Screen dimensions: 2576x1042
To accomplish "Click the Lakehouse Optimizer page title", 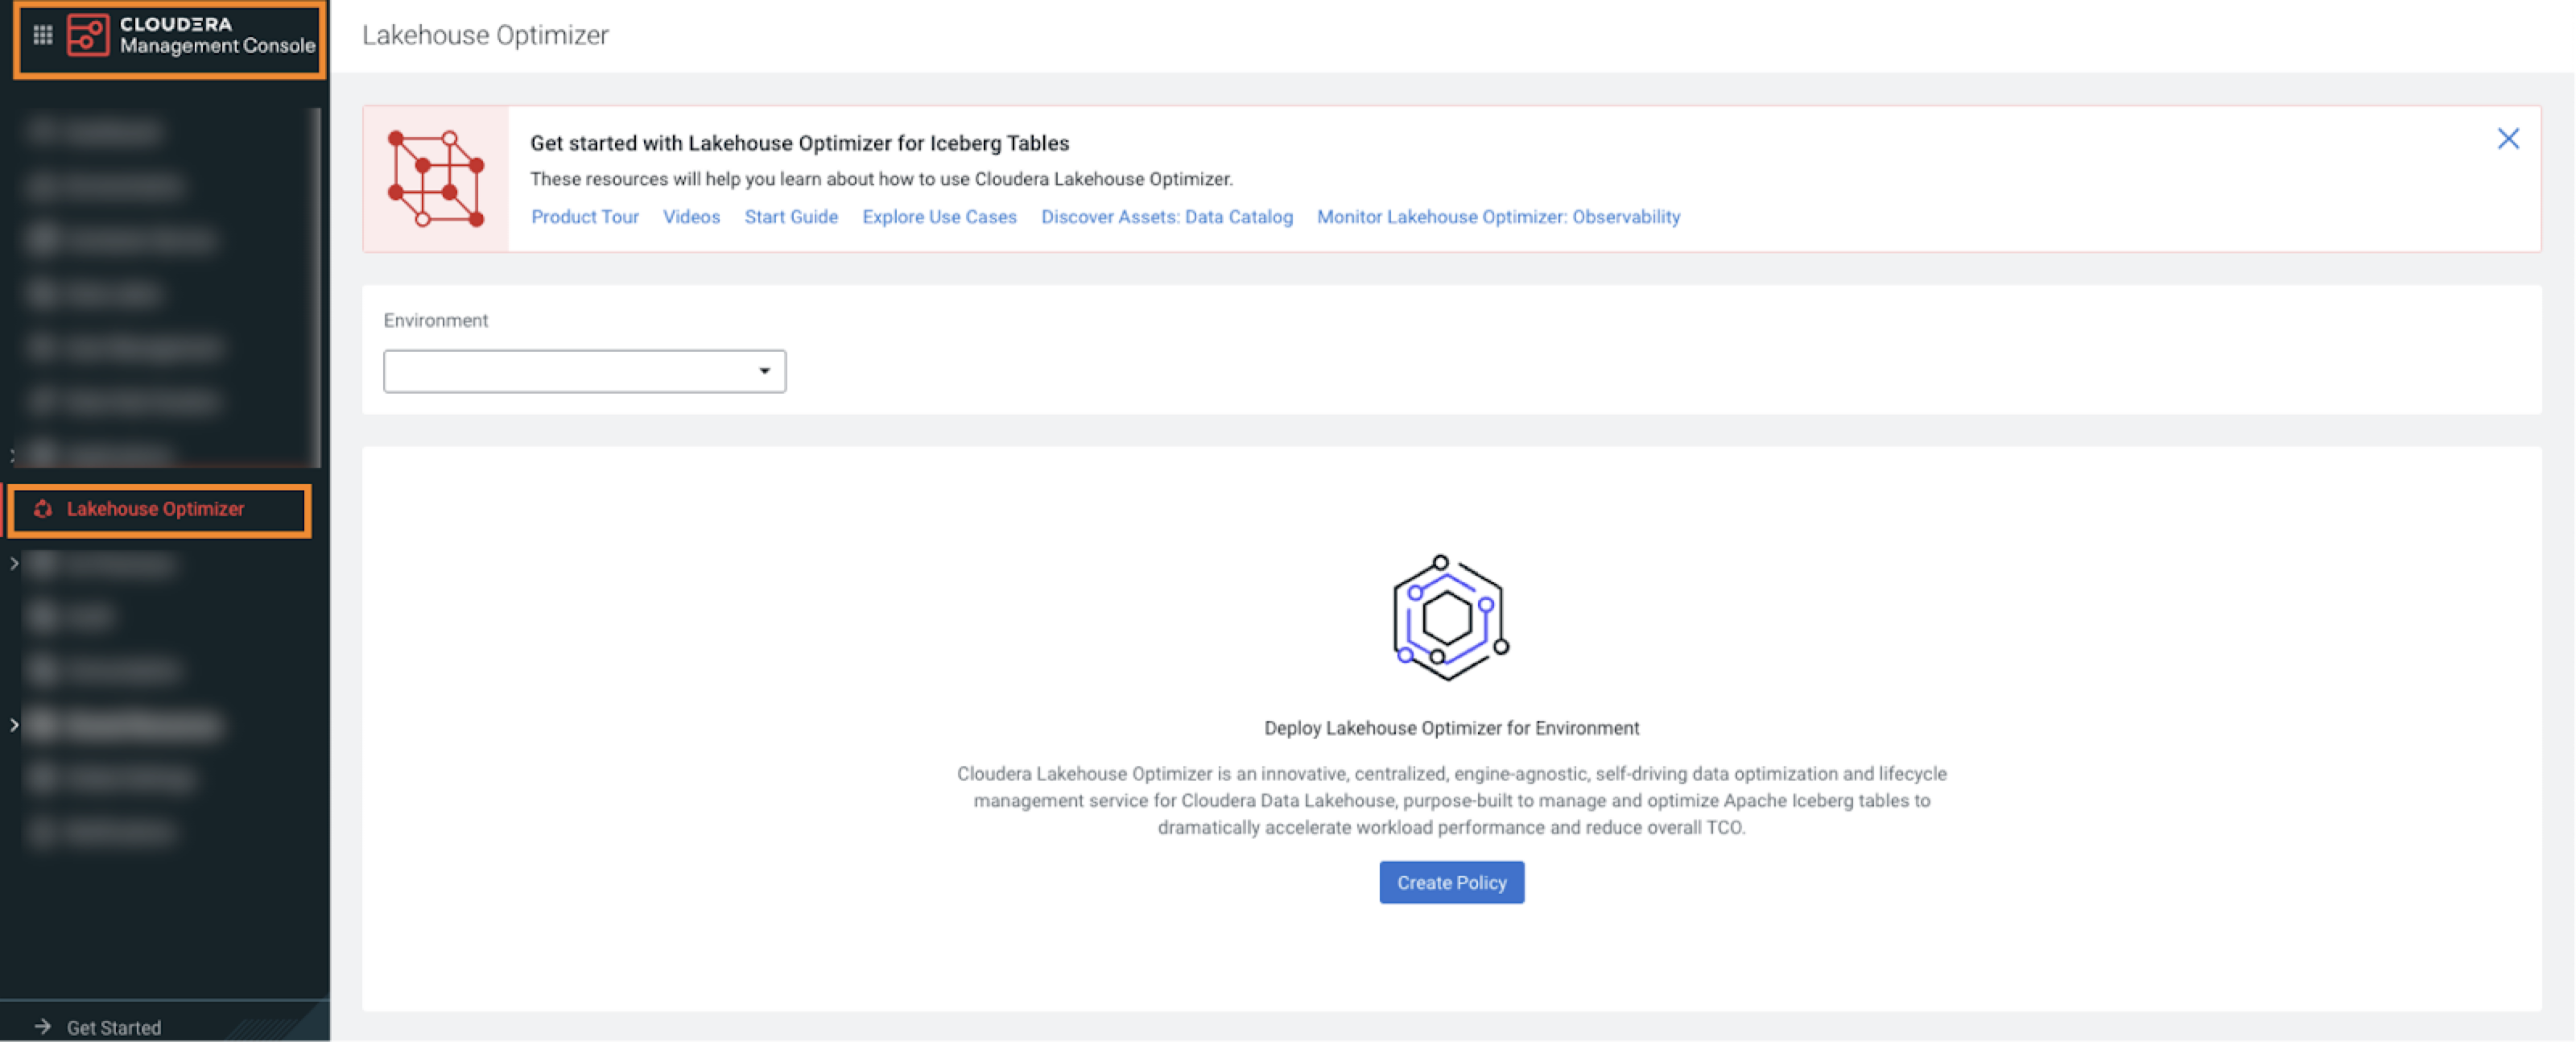I will point(485,35).
